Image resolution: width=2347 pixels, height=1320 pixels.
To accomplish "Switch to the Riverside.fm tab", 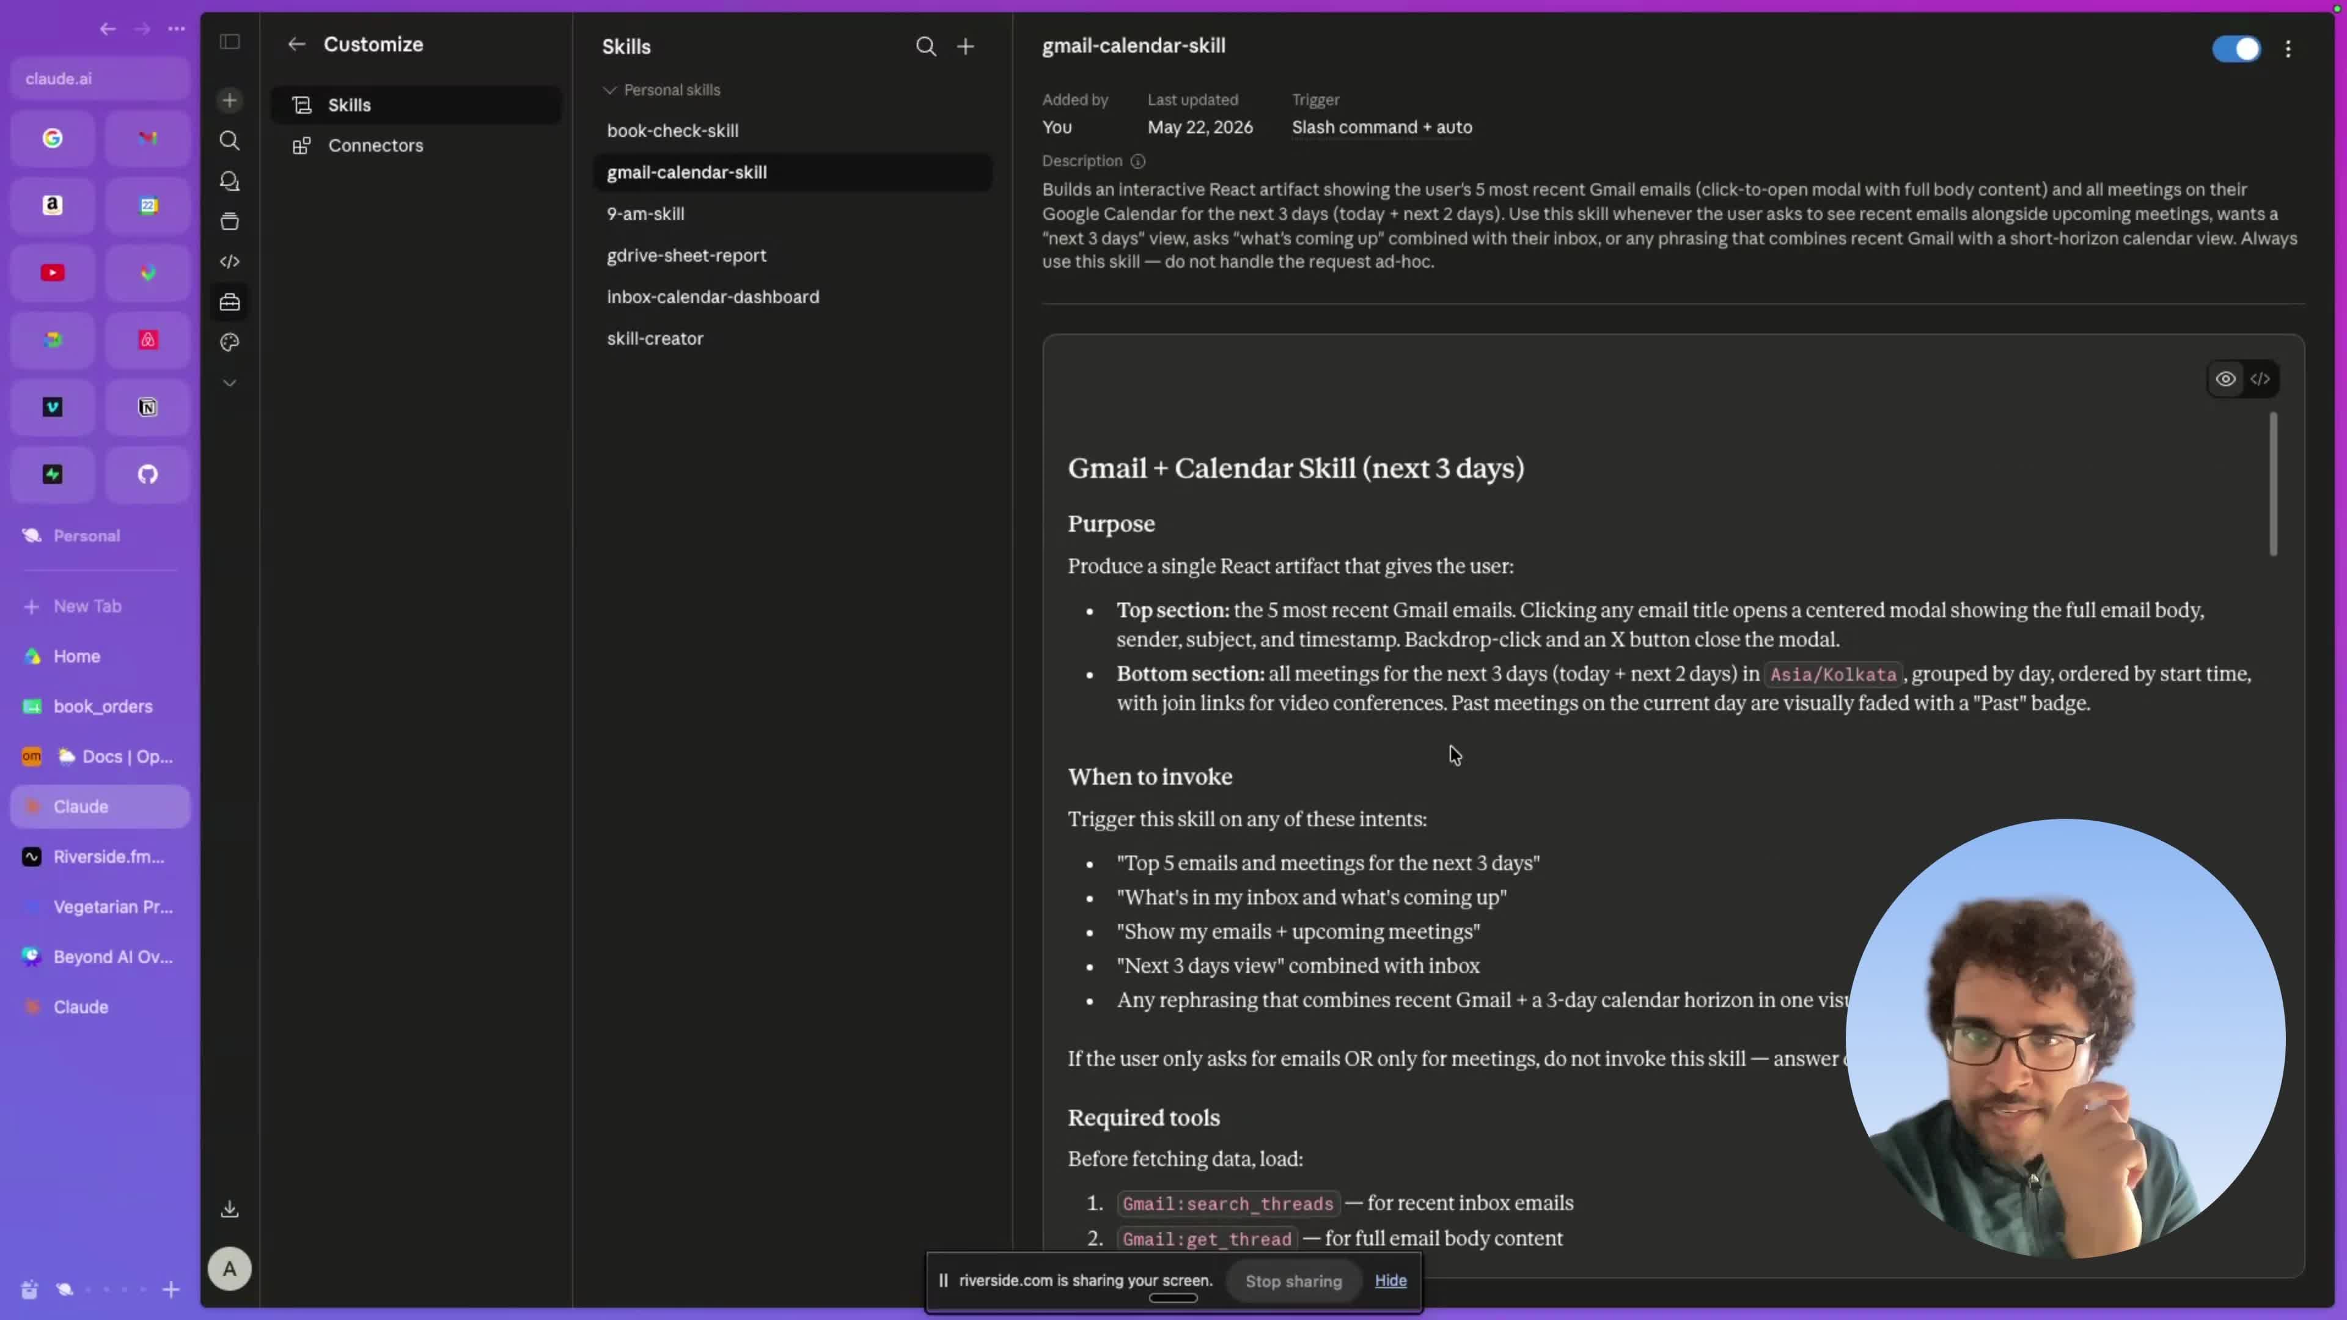I will point(100,856).
